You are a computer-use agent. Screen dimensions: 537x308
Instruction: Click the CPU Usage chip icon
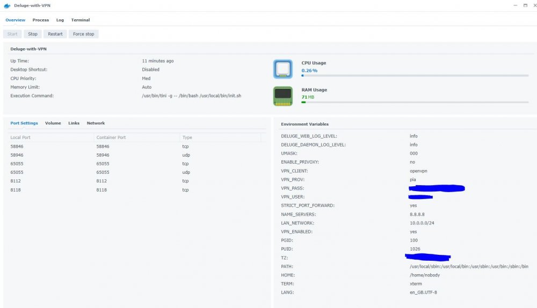(x=283, y=69)
